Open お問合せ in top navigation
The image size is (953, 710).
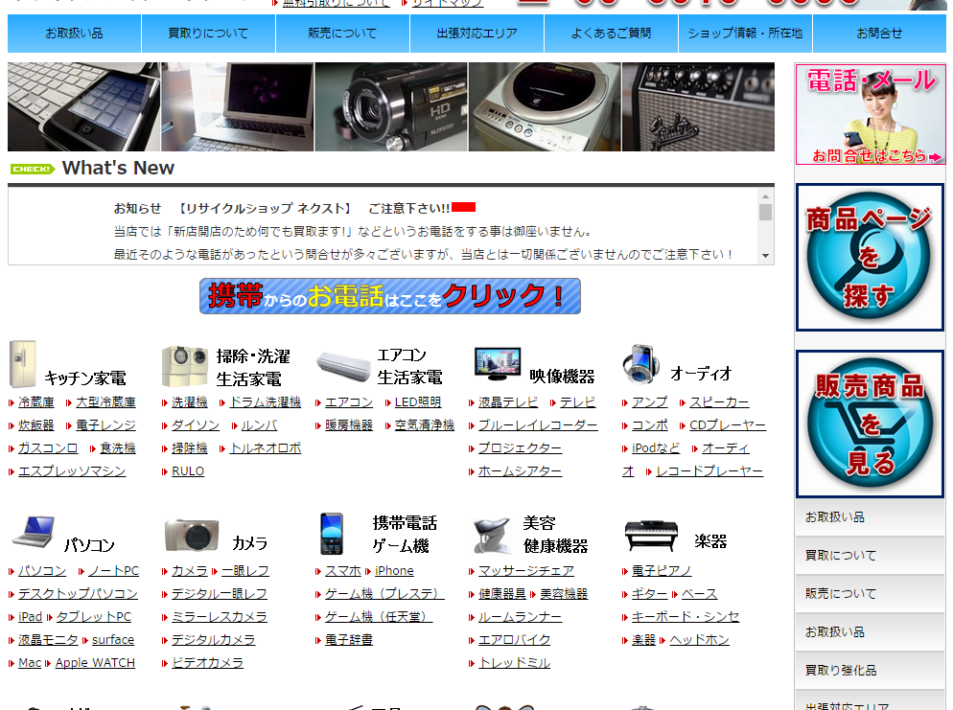click(x=879, y=34)
